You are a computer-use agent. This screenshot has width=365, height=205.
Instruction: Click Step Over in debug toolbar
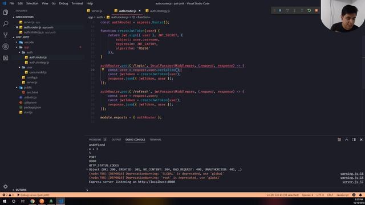(287, 10)
